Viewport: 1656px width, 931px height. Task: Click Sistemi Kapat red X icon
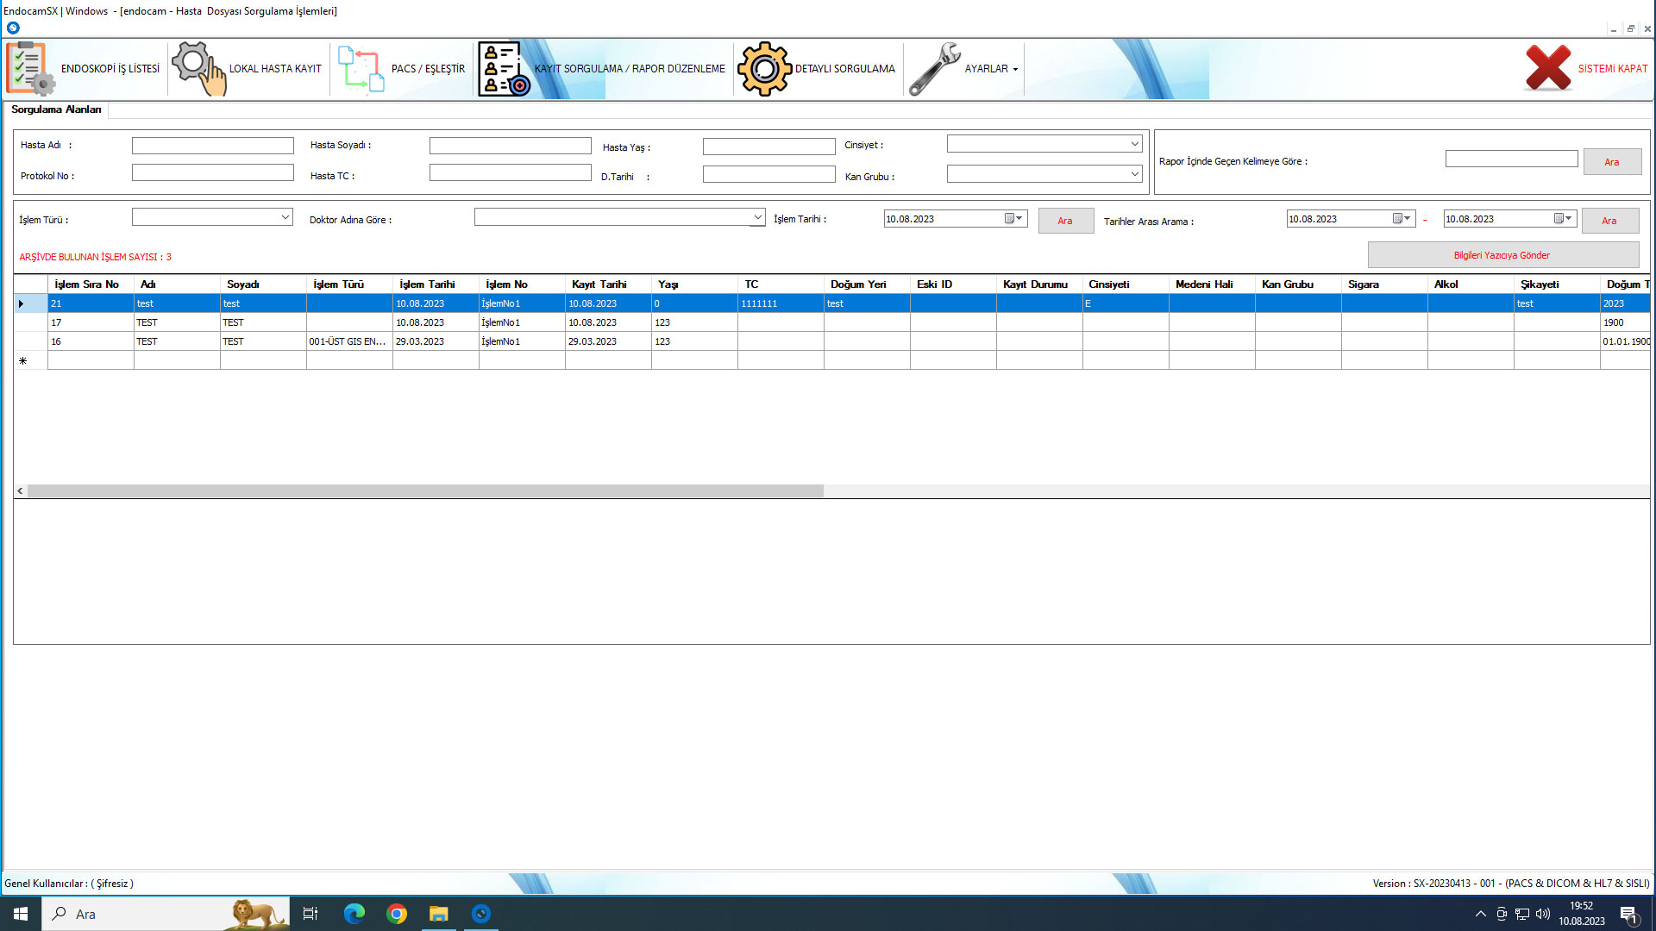(x=1547, y=68)
